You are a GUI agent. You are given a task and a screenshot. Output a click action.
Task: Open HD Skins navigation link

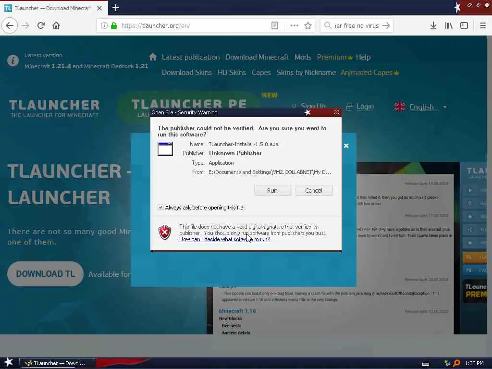[x=232, y=73]
